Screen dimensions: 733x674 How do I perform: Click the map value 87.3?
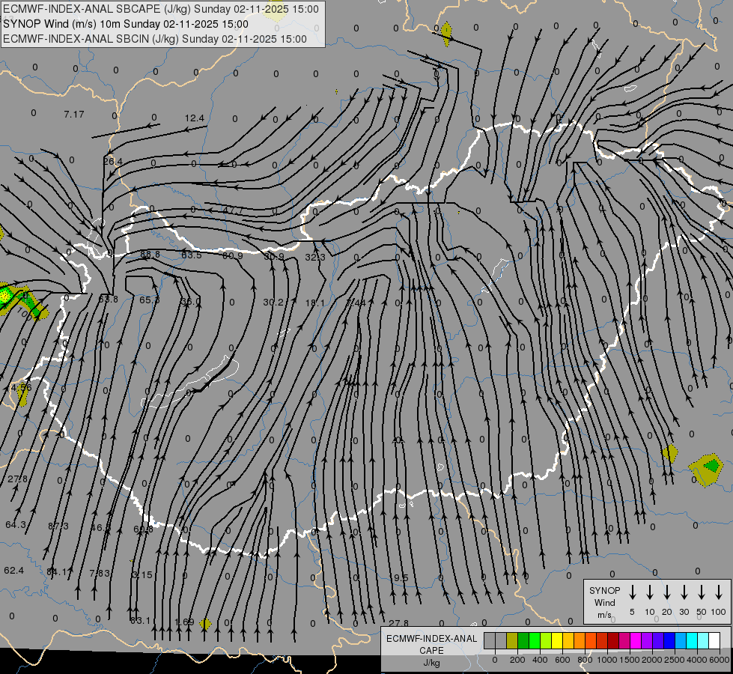(x=58, y=526)
